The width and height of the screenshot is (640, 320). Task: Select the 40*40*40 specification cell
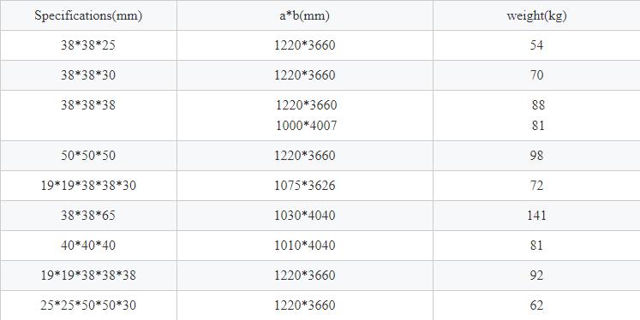88,246
